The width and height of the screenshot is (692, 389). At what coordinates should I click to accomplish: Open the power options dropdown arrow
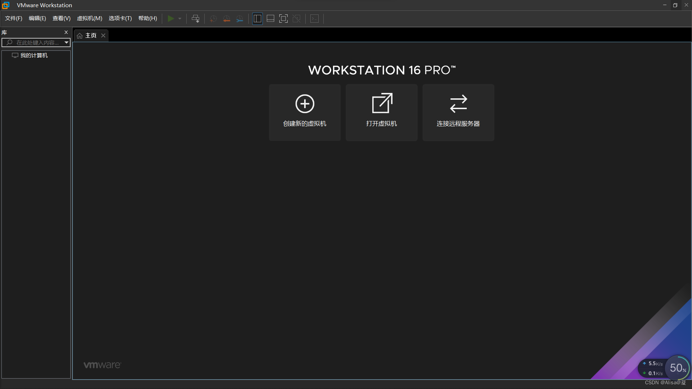[x=180, y=19]
